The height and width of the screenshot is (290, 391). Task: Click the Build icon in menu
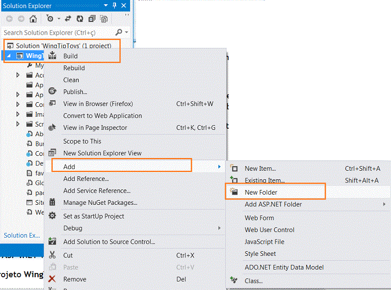click(52, 55)
